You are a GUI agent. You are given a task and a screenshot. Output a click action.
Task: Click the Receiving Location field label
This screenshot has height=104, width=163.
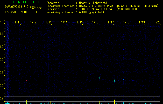pyautogui.click(x=60, y=6)
